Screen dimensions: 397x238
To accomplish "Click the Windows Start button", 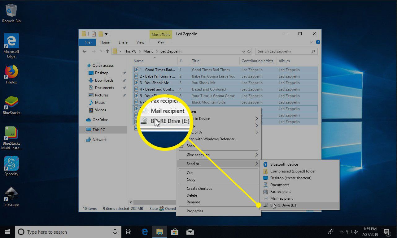I will [7, 232].
